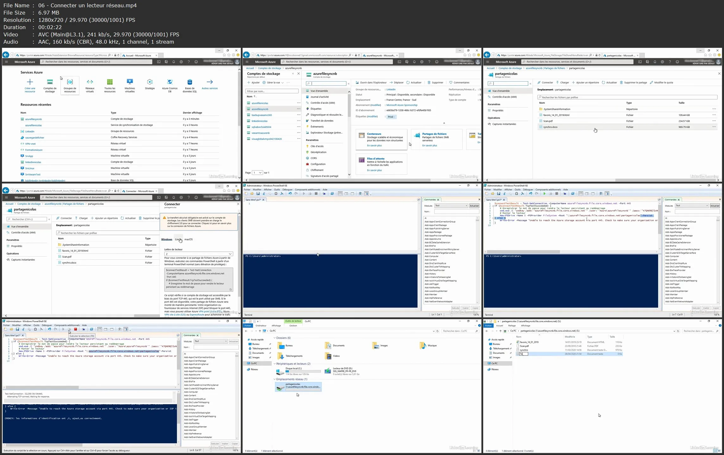Switch to the macOS tab in Connecter panel

(x=188, y=239)
